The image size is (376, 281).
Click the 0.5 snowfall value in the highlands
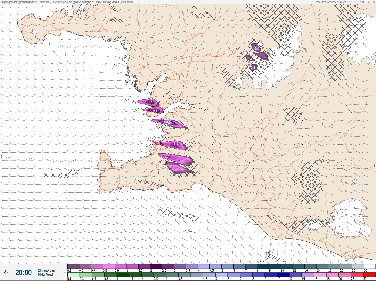pos(257,48)
